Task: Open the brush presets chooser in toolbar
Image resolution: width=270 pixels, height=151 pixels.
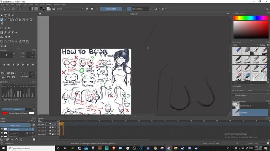Action: 54,9
